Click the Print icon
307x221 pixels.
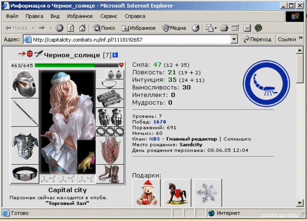(x=224, y=28)
